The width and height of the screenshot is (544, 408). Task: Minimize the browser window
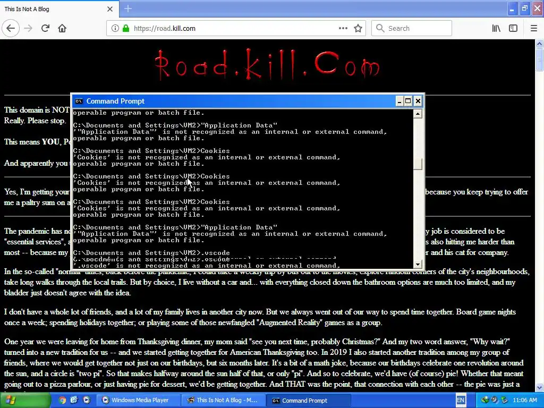[512, 8]
